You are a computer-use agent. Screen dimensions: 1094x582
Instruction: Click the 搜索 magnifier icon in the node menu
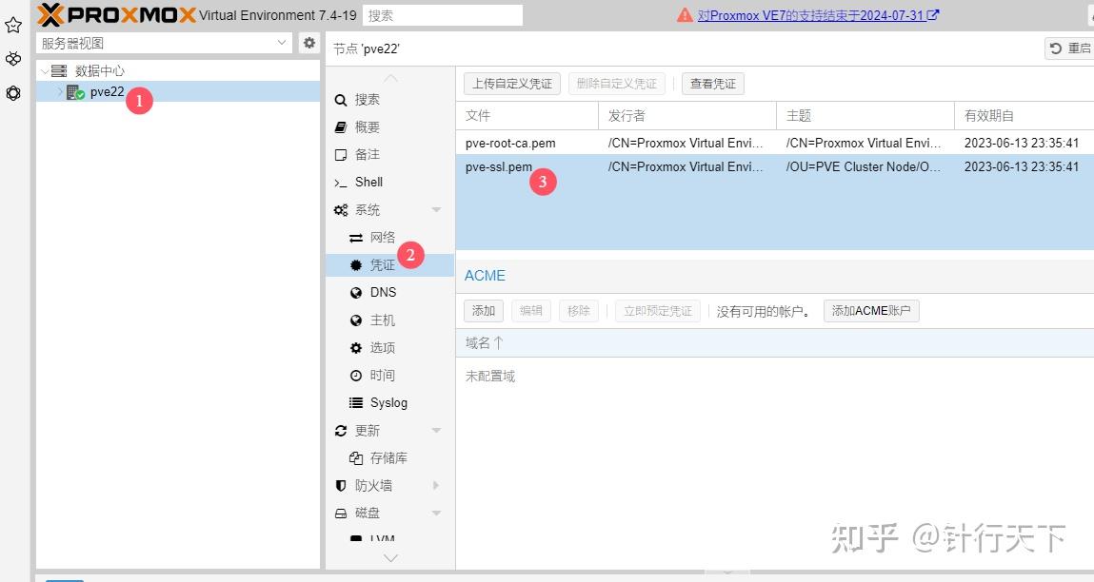340,99
